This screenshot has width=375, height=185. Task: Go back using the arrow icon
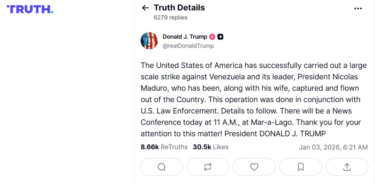[145, 8]
